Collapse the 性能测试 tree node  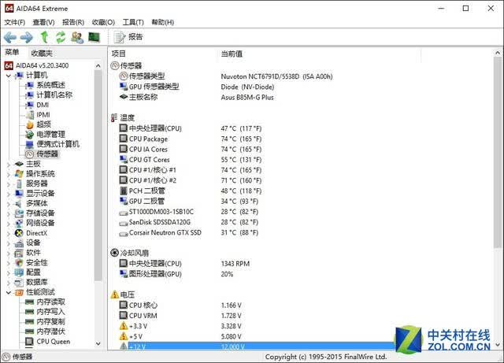(9, 293)
